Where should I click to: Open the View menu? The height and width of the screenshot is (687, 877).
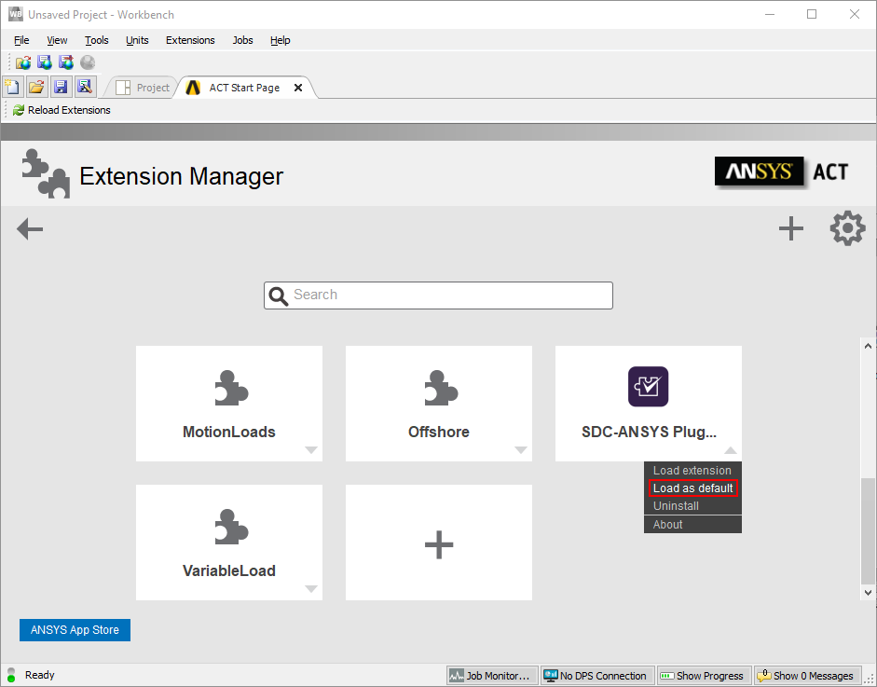click(x=57, y=40)
